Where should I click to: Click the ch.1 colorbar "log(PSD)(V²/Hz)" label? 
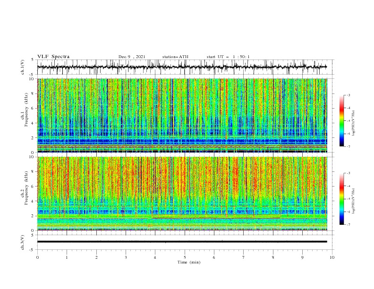pos(353,123)
